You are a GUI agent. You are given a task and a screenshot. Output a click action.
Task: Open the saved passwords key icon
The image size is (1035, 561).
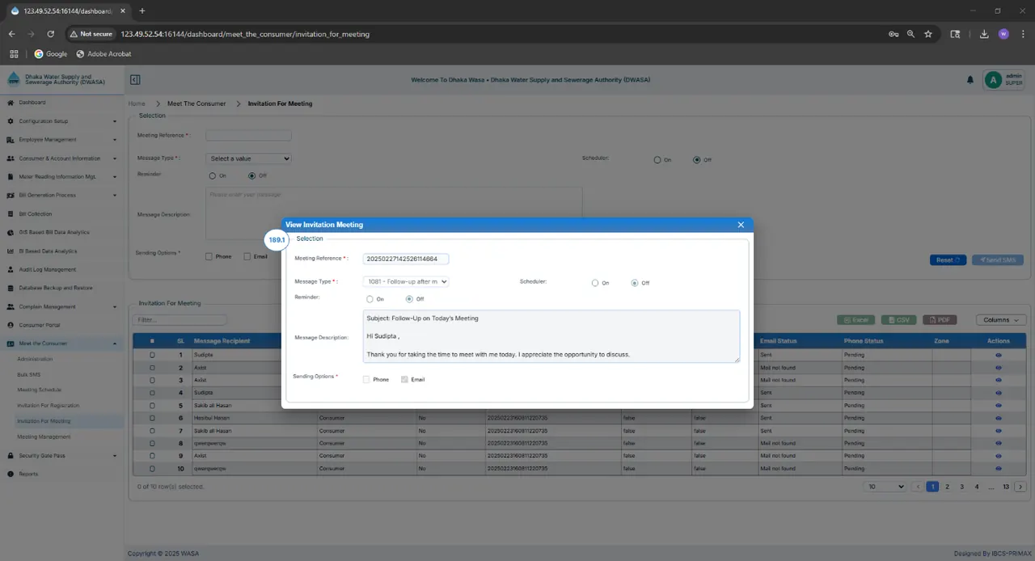[893, 34]
